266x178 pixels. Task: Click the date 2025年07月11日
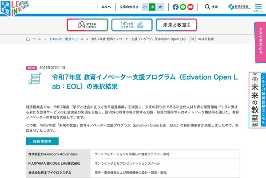[52, 68]
